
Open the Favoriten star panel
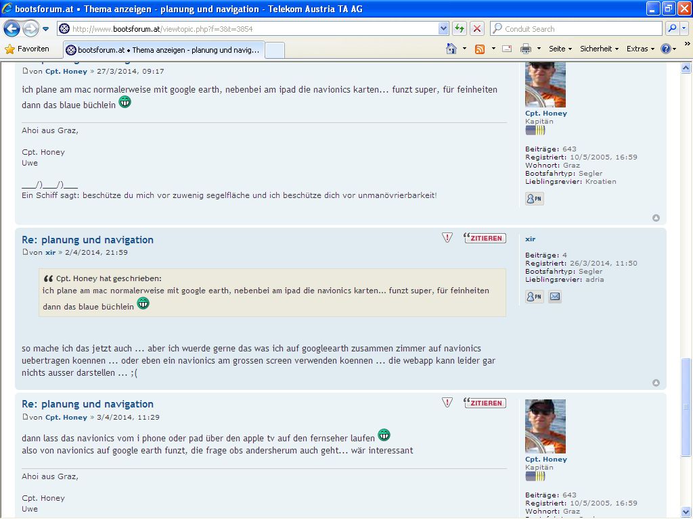(27, 49)
